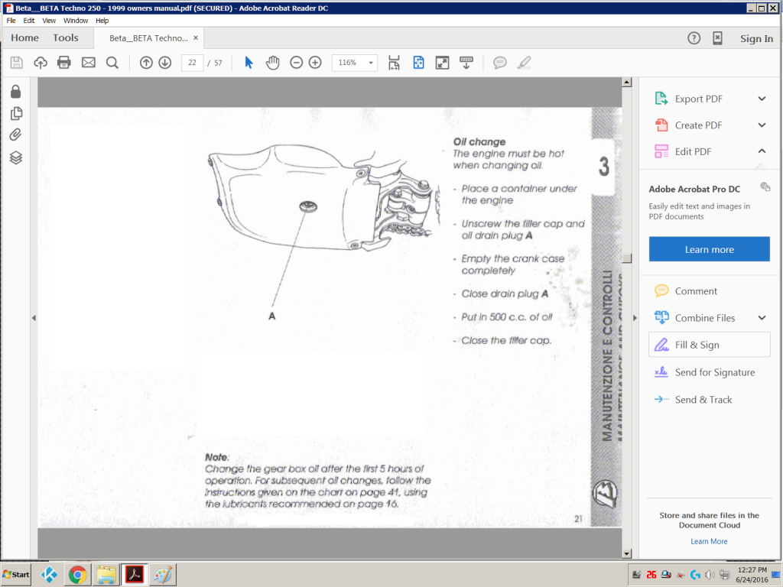Expand the Combine Files chevron
Image resolution: width=783 pixels, height=587 pixels.
click(x=762, y=318)
